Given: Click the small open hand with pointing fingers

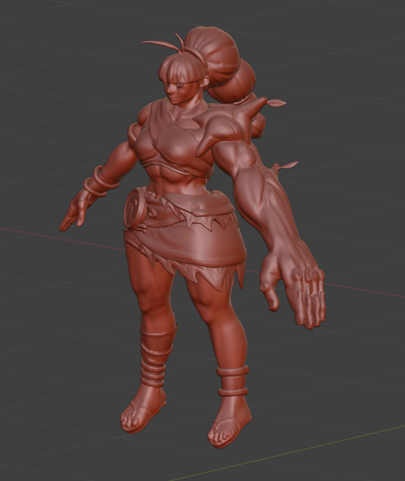Looking at the screenshot, I should click(73, 215).
